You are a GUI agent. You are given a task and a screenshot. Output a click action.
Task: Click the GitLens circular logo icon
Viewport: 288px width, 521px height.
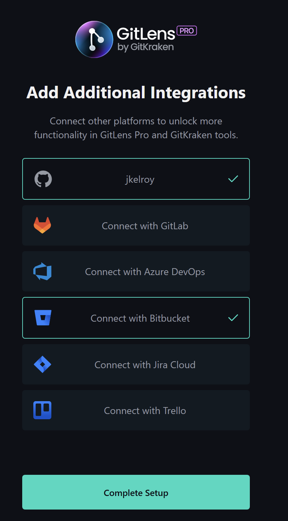[94, 39]
